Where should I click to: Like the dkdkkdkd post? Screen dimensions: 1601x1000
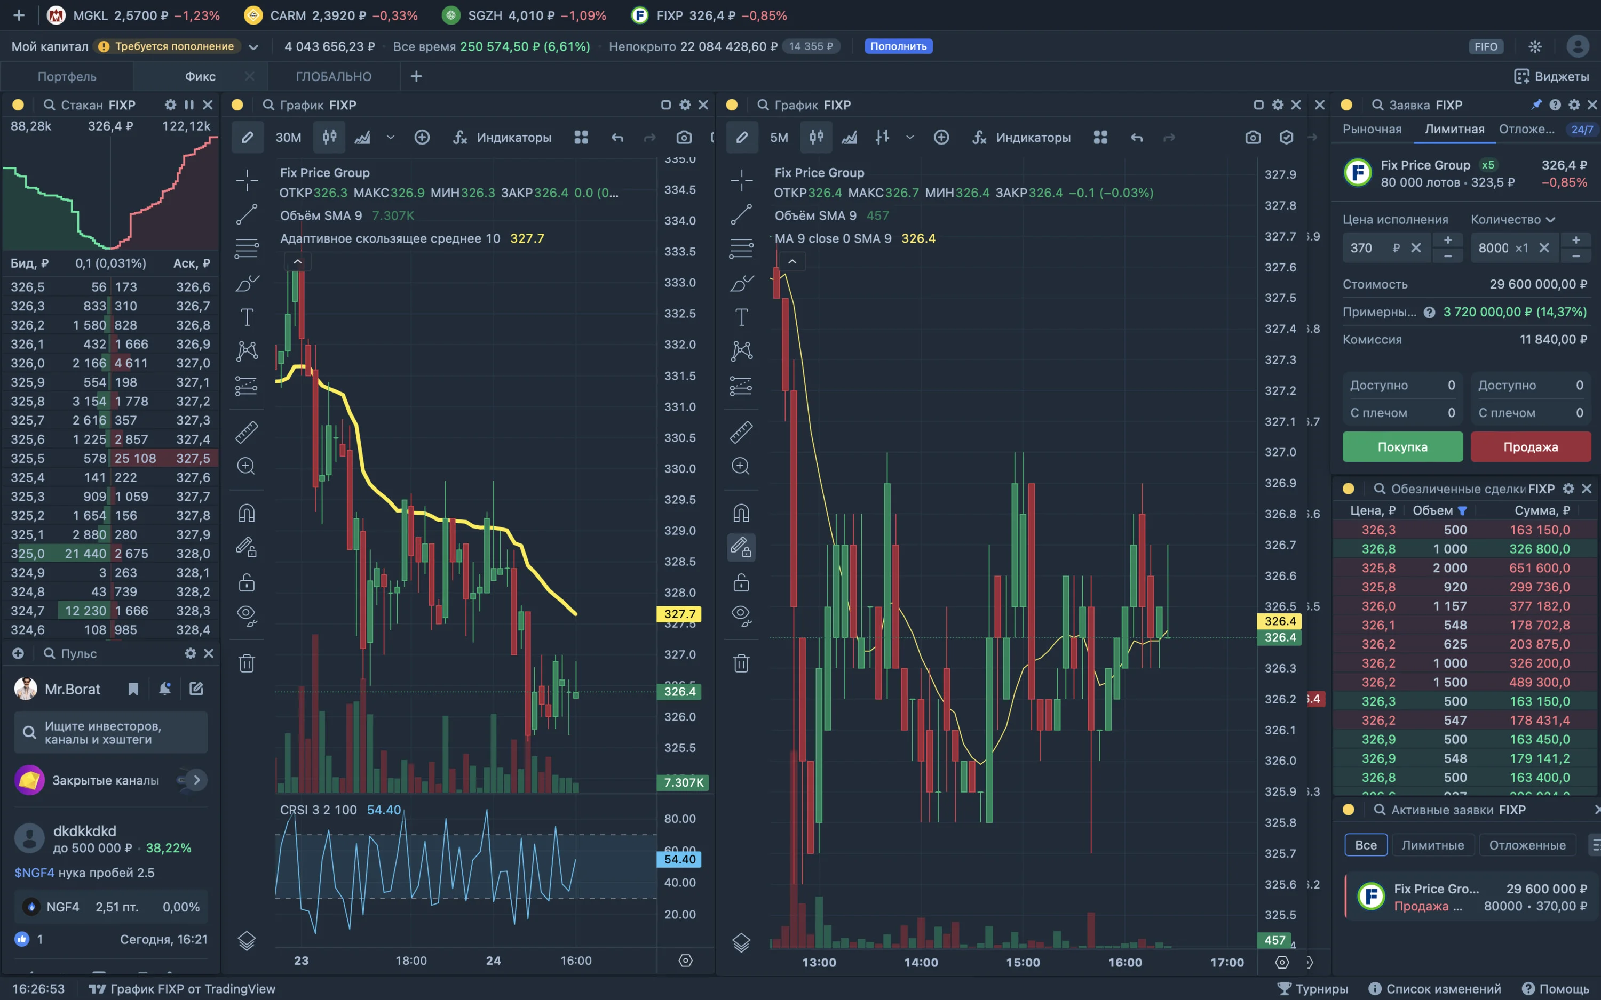point(22,939)
